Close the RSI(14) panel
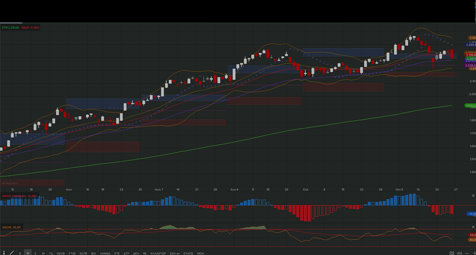 pos(473,227)
